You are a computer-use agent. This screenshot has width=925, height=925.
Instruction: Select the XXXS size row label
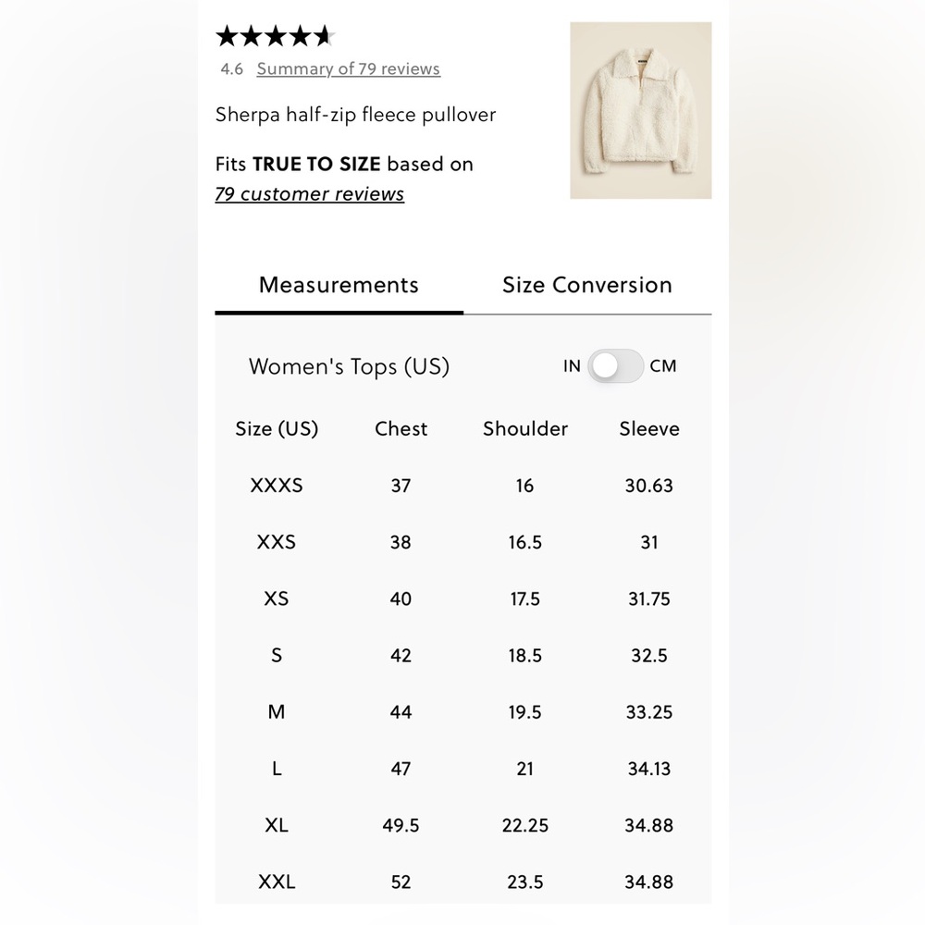[277, 486]
